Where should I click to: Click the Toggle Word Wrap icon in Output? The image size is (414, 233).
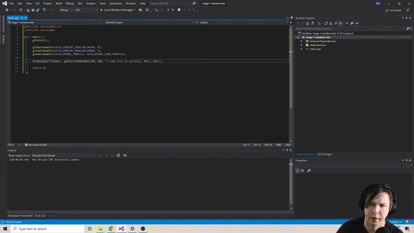click(x=125, y=155)
